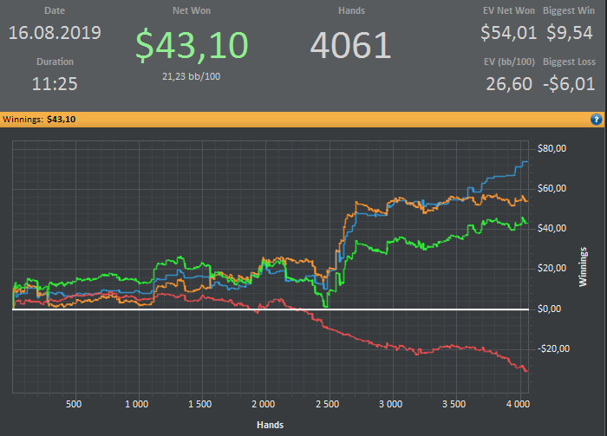Select the -$20,00 axis label
Screen dimensions: 607x436
click(x=553, y=348)
